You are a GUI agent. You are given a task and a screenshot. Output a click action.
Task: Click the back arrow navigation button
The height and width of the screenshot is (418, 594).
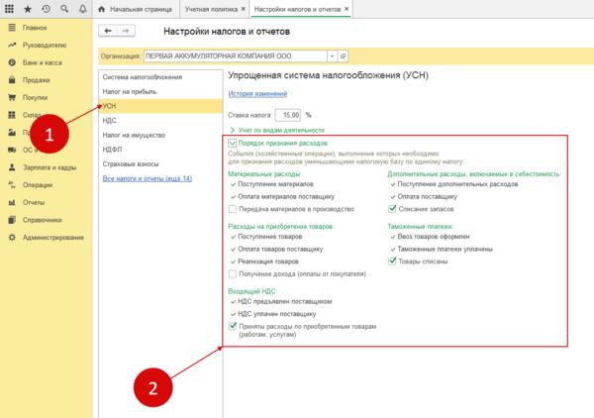(110, 31)
